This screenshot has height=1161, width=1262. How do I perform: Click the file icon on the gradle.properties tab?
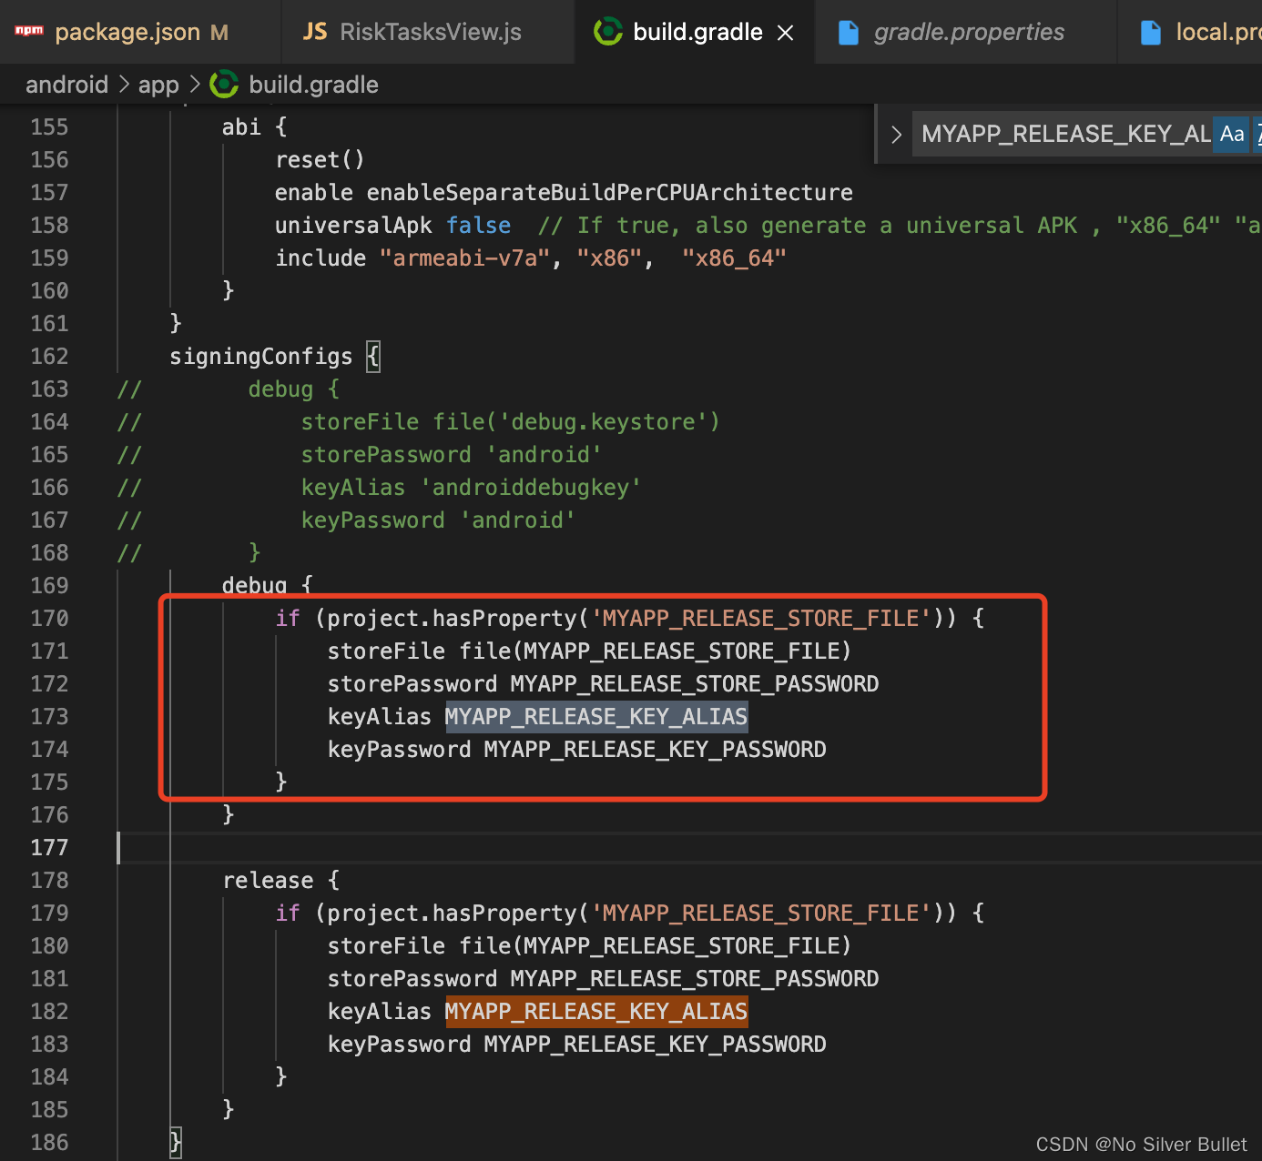click(x=848, y=31)
